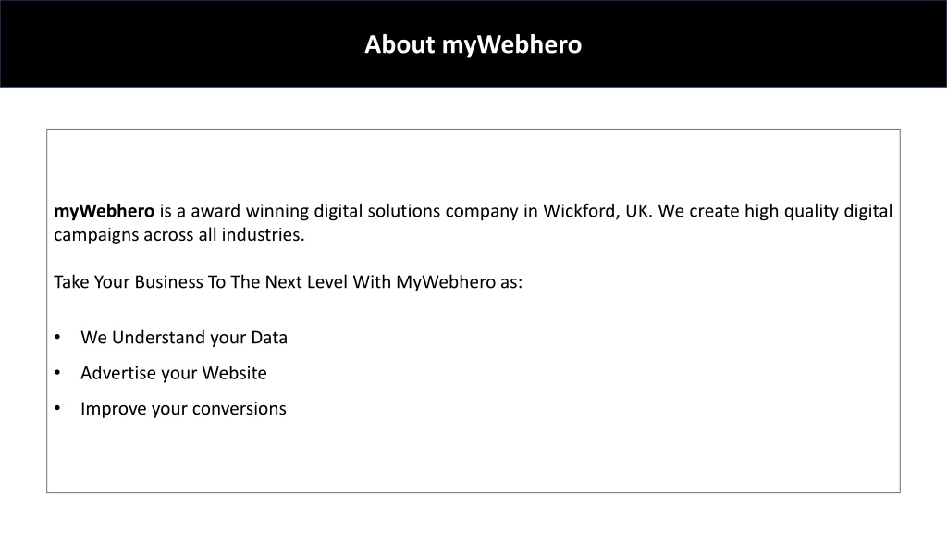
Task: Select the "Improve your conversions" bullet text
Action: 183,408
